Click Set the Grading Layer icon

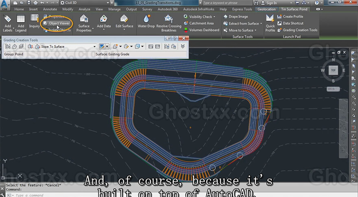click(x=22, y=46)
